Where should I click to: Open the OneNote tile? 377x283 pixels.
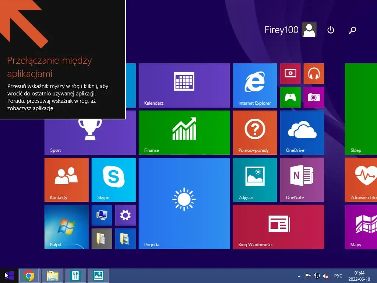pyautogui.click(x=302, y=180)
